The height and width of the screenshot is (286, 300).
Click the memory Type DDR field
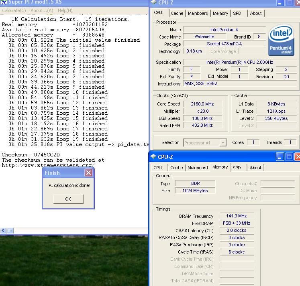[195, 183]
